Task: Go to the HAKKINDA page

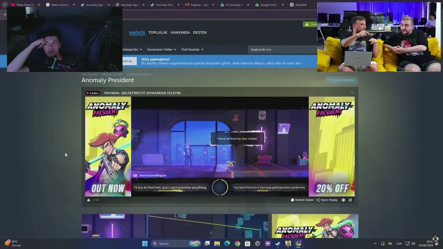Action: click(x=180, y=33)
